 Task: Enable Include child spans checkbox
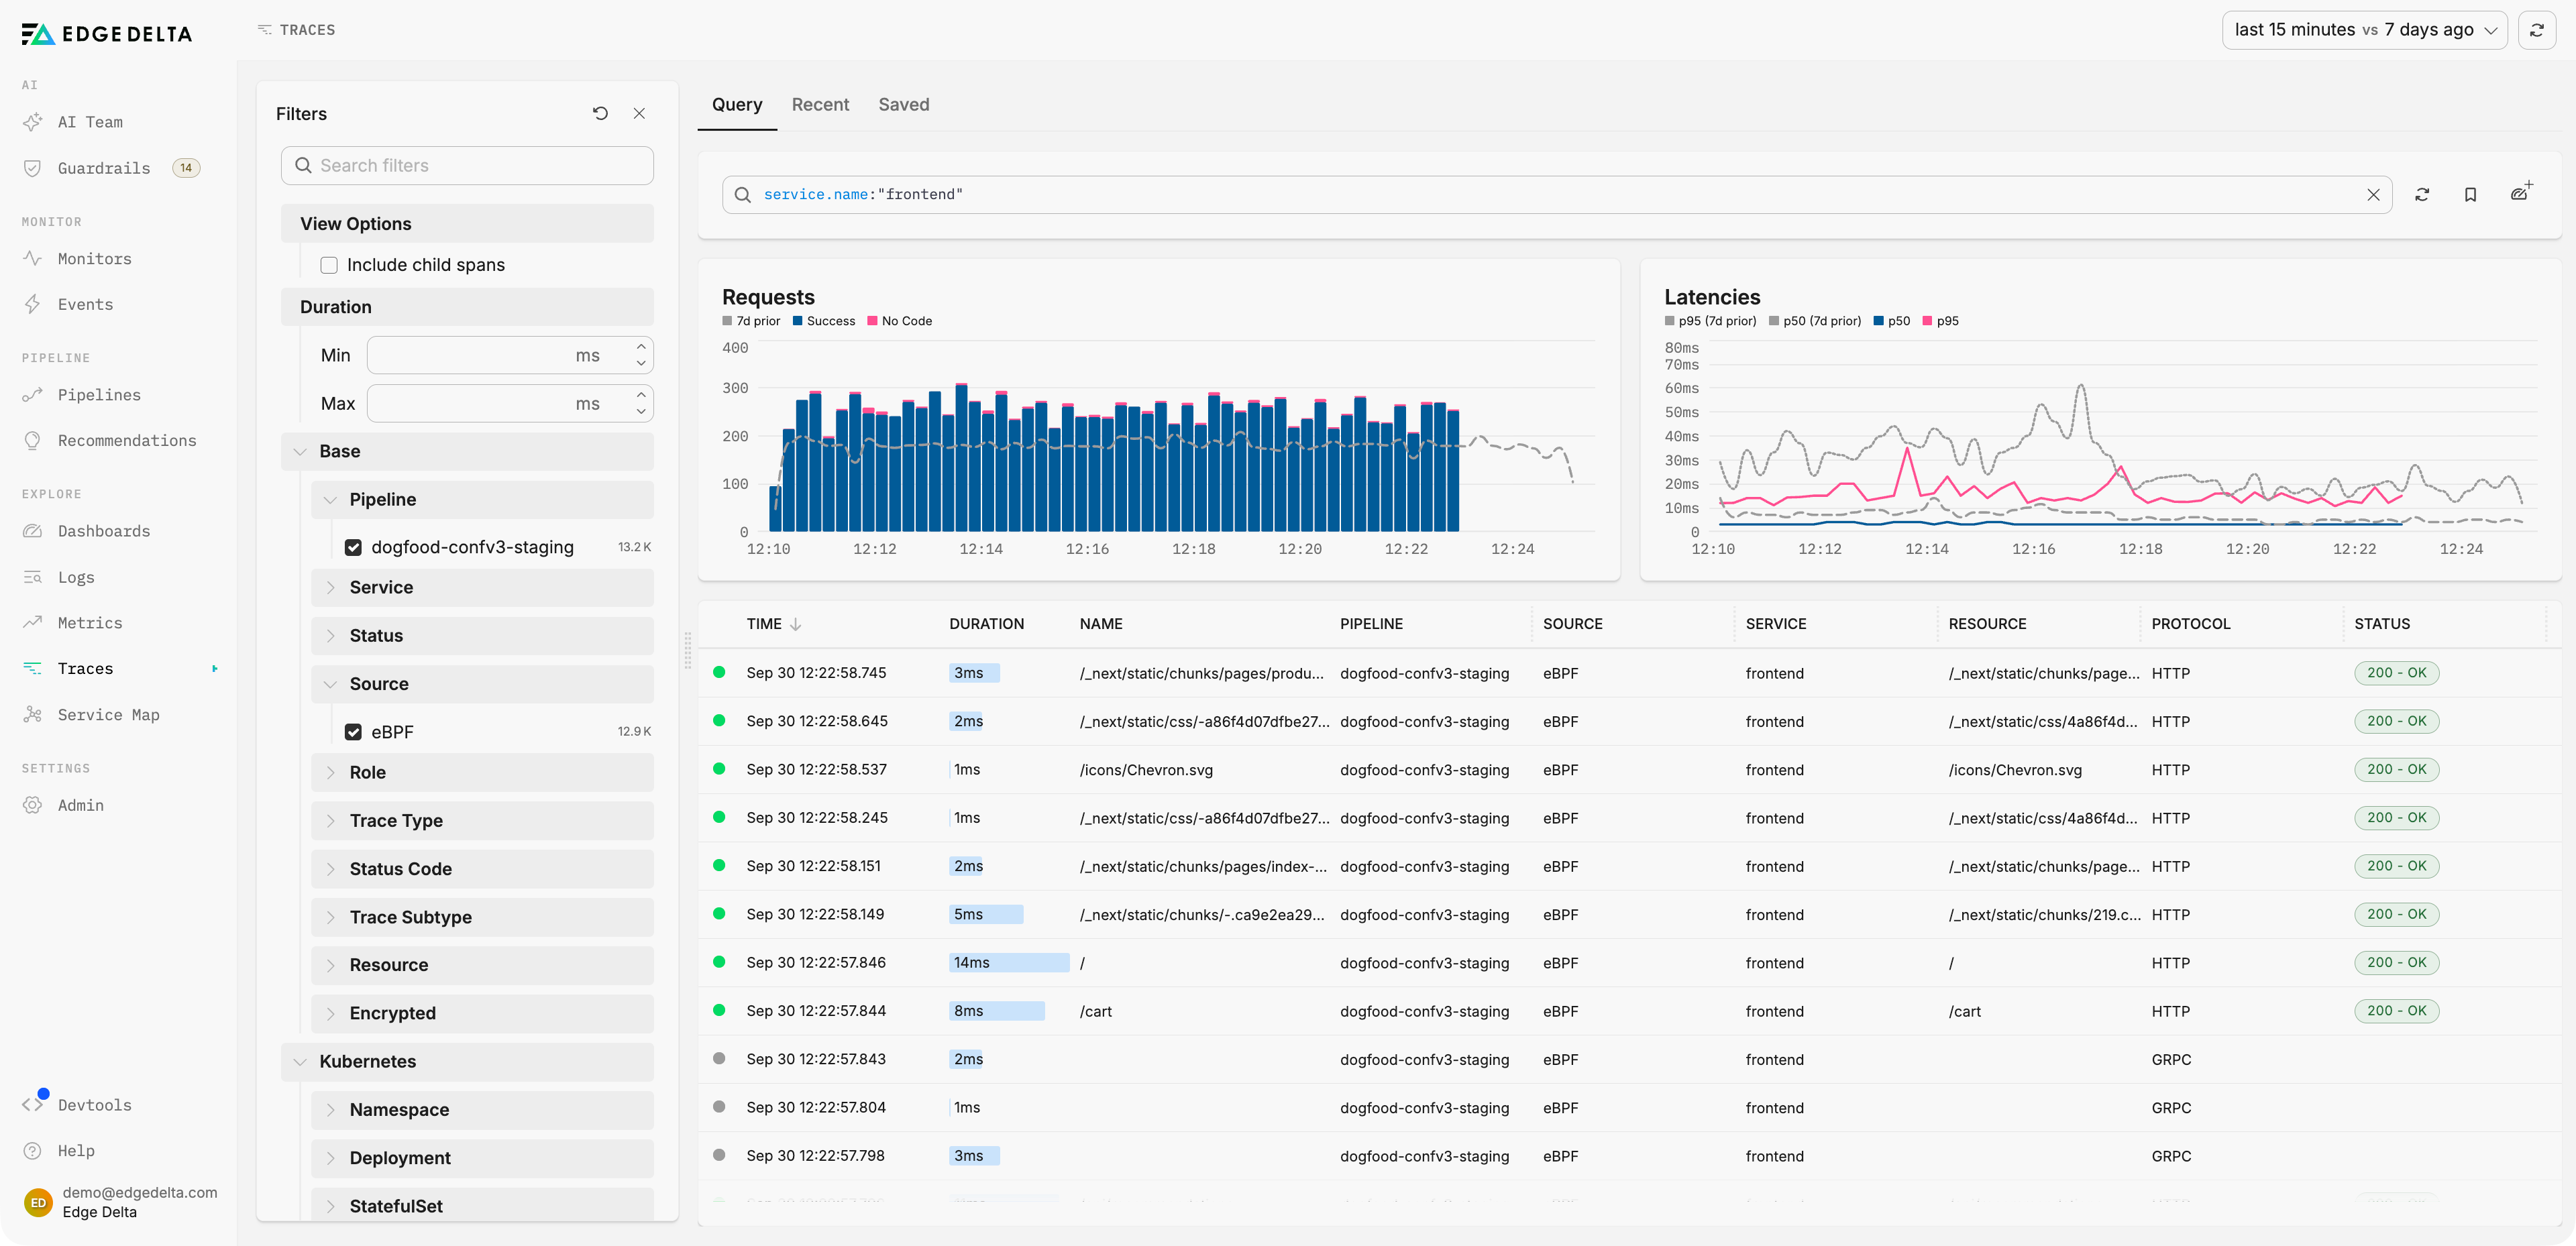(x=329, y=265)
